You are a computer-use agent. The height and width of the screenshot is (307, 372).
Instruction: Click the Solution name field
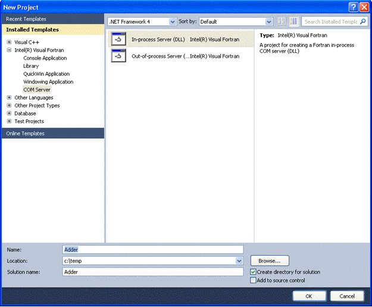click(x=153, y=272)
